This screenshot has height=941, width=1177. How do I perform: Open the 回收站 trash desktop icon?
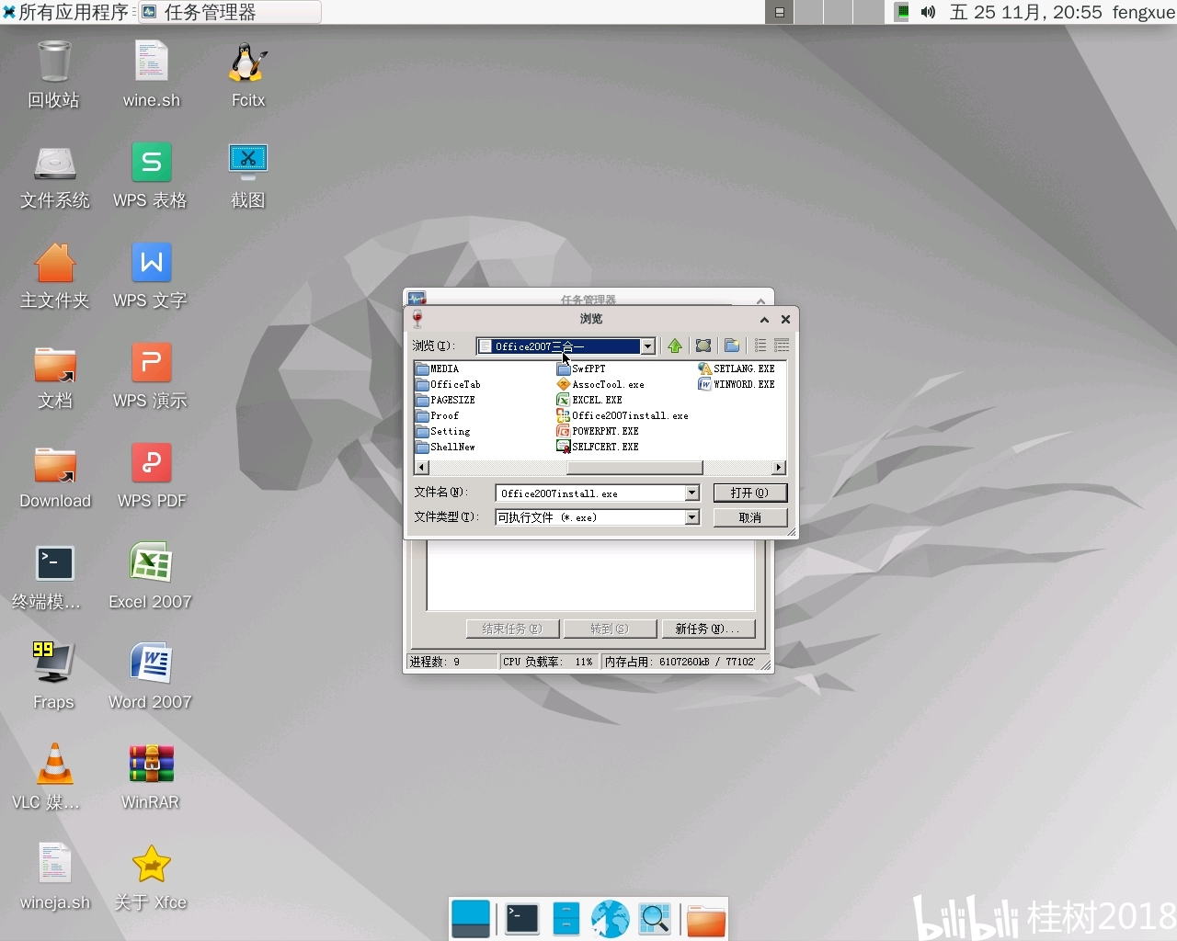(54, 75)
